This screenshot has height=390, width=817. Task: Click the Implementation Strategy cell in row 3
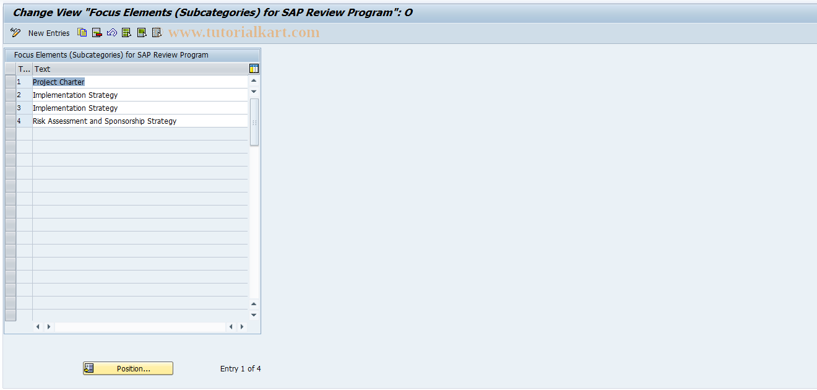[140, 108]
